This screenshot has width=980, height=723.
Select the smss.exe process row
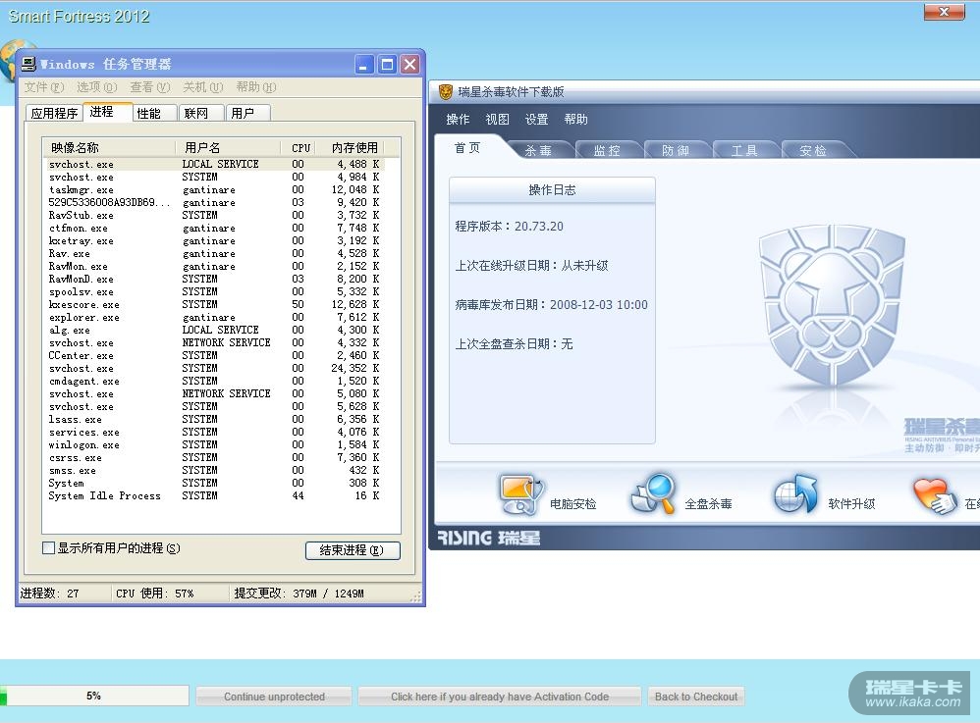(x=214, y=470)
